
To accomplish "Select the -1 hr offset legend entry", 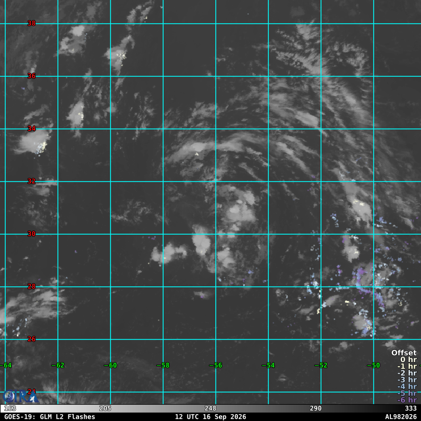I will [407, 366].
